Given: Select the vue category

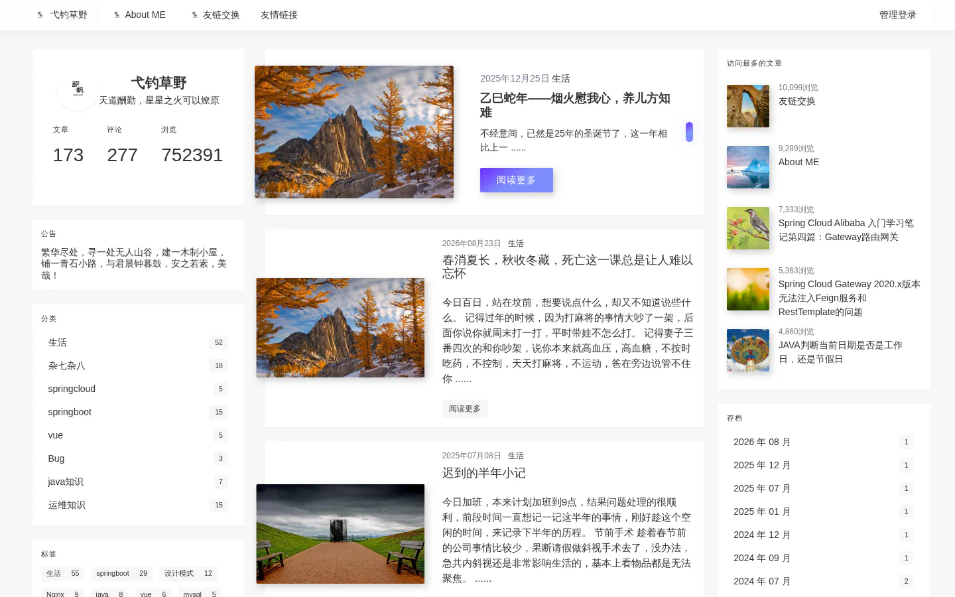Looking at the screenshot, I should tap(138, 435).
